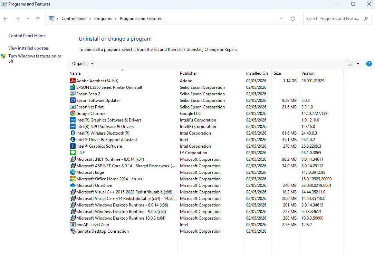Select Microsoft Visual C++ 2015-2022 Redistributable (x86)
375x254 pixels.
coord(126,192)
